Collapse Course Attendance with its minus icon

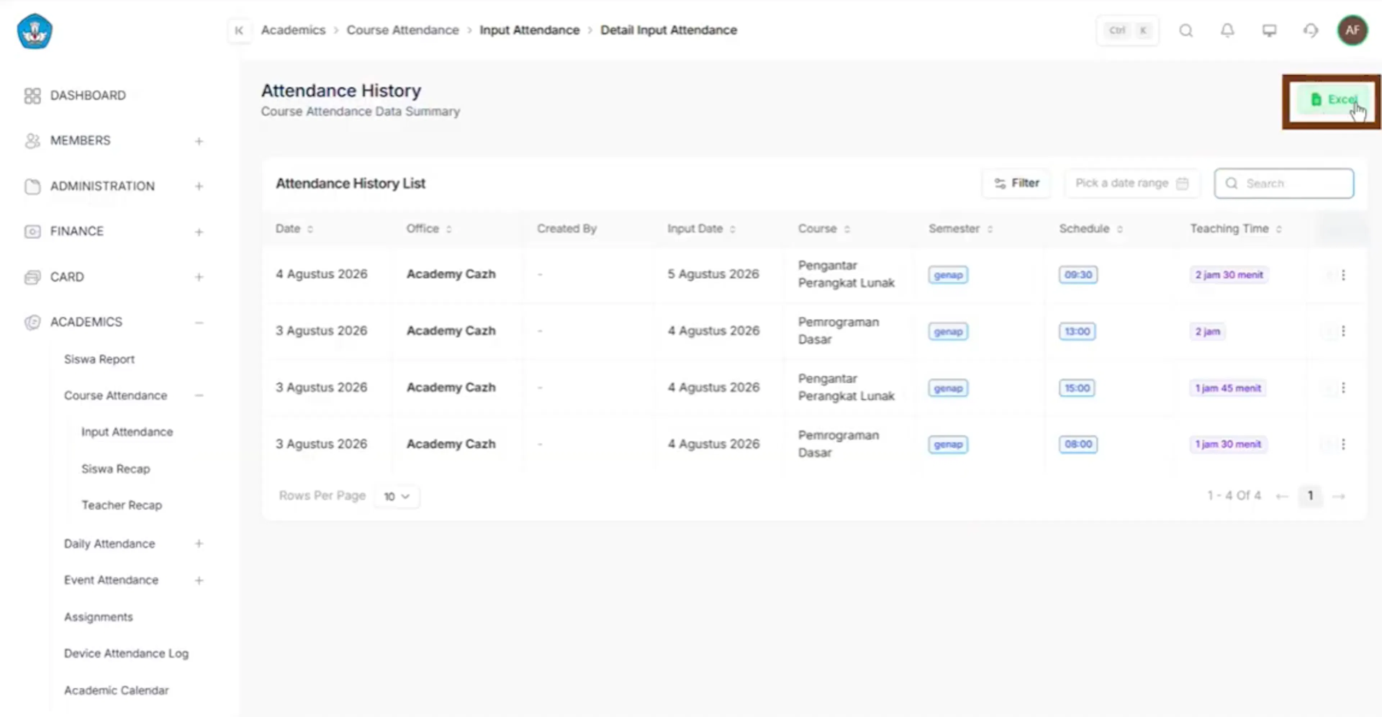click(x=199, y=396)
